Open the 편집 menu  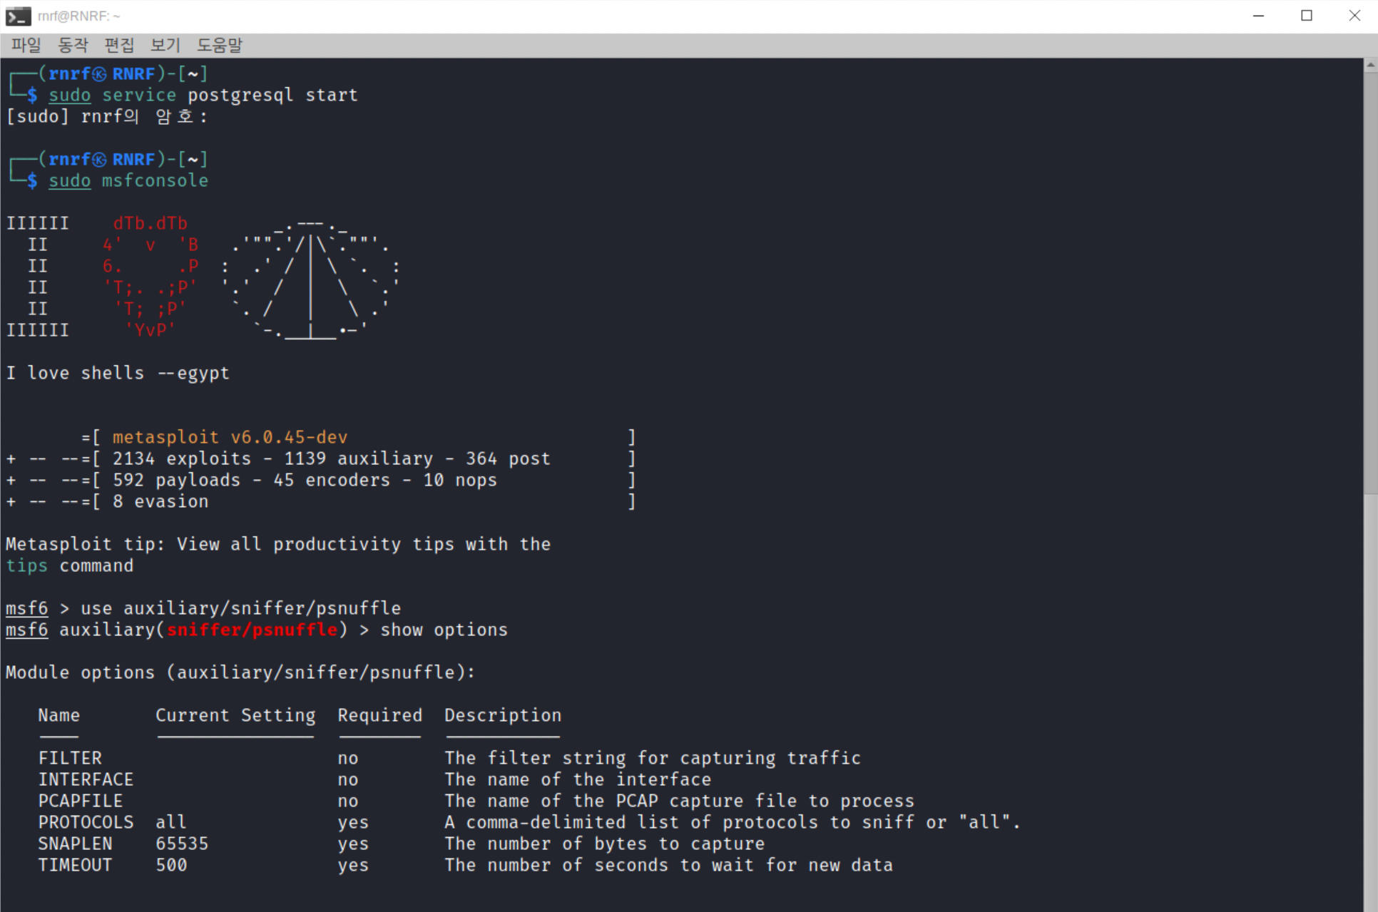pyautogui.click(x=119, y=45)
